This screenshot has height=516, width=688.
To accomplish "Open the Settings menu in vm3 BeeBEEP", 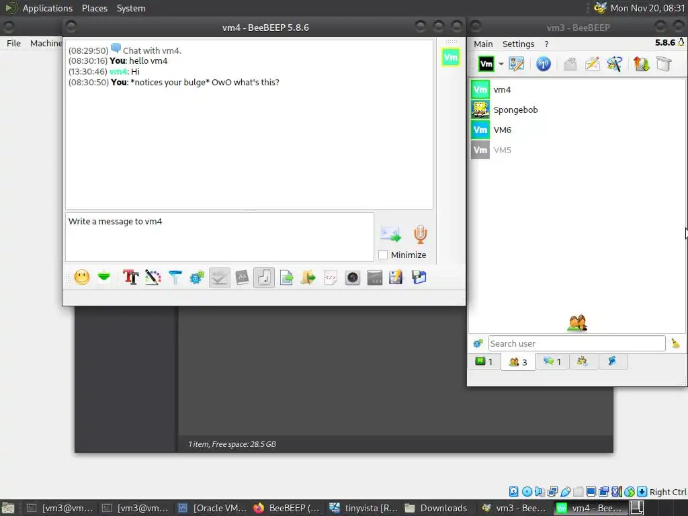I will point(518,44).
